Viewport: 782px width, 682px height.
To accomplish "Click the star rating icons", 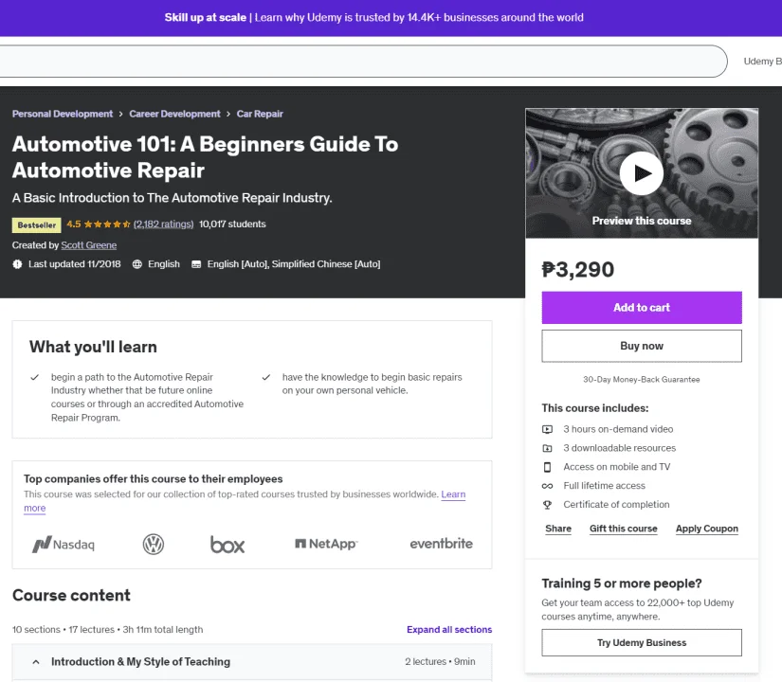I will tap(107, 224).
